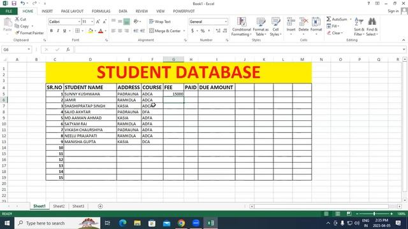Open the Clear eraser menu
This screenshot has width=408, height=229.
click(335, 33)
